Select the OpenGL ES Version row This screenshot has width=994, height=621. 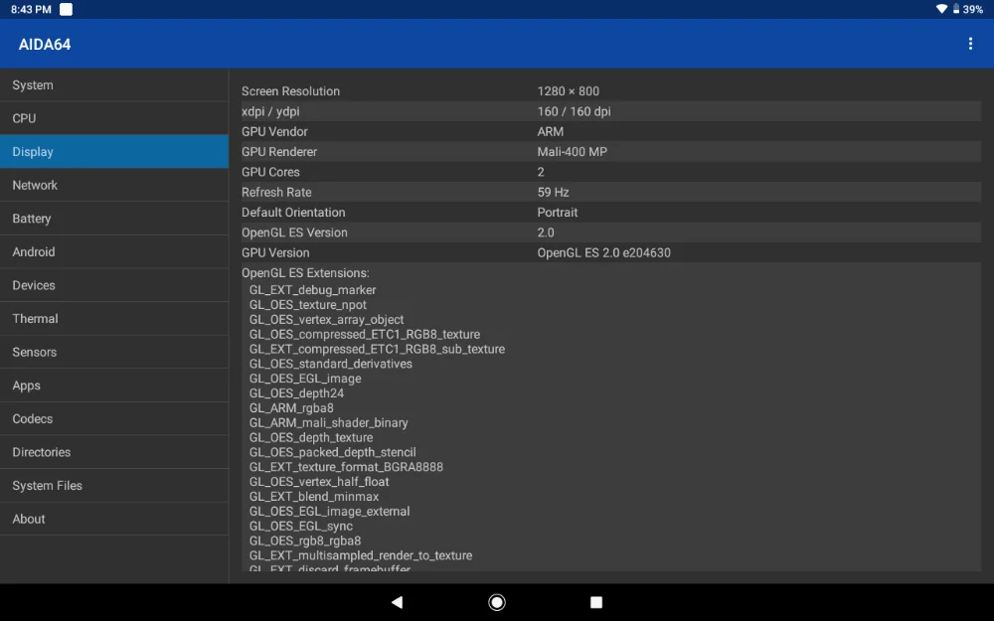(x=611, y=233)
